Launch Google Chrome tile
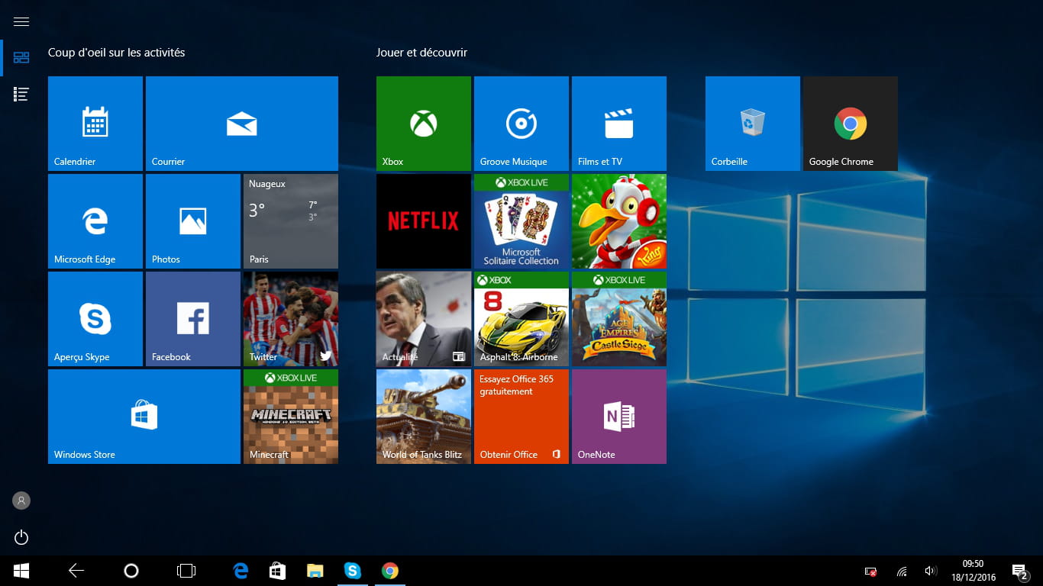The width and height of the screenshot is (1043, 586). tap(851, 123)
